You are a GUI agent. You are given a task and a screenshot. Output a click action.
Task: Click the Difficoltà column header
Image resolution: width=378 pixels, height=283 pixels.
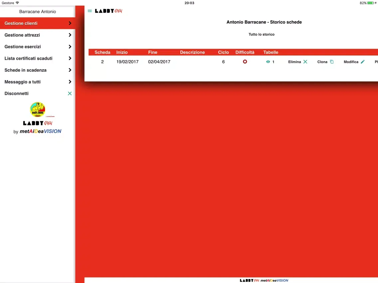tap(245, 52)
